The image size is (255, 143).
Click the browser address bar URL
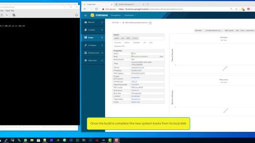click(151, 9)
